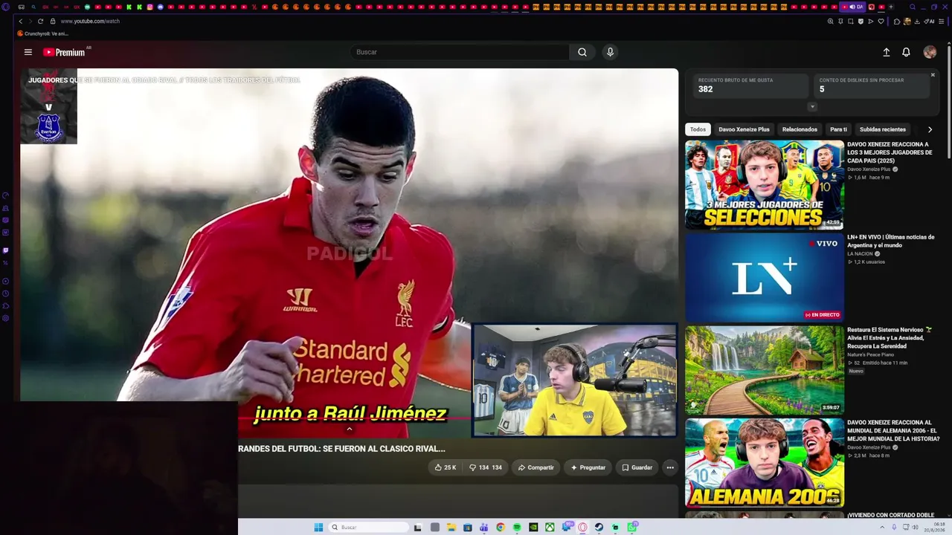Open the YouTube guide hamburger menu
The width and height of the screenshot is (952, 535).
28,52
